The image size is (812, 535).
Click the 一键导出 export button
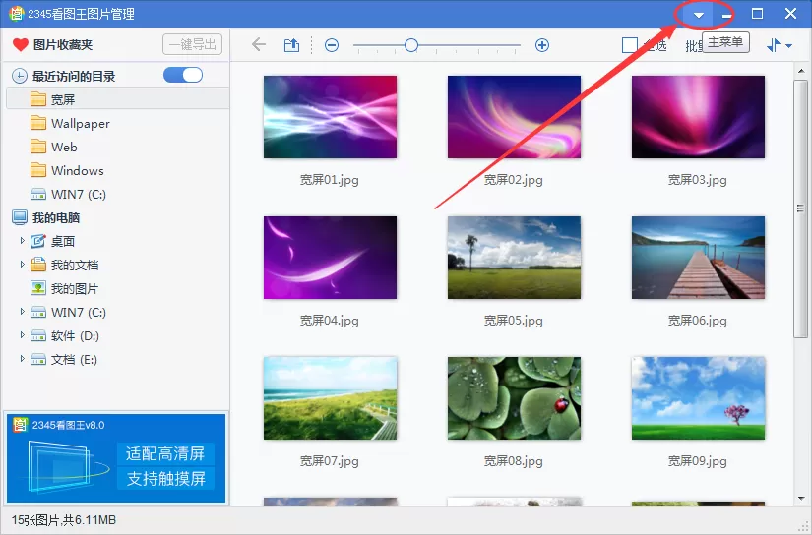pos(192,44)
